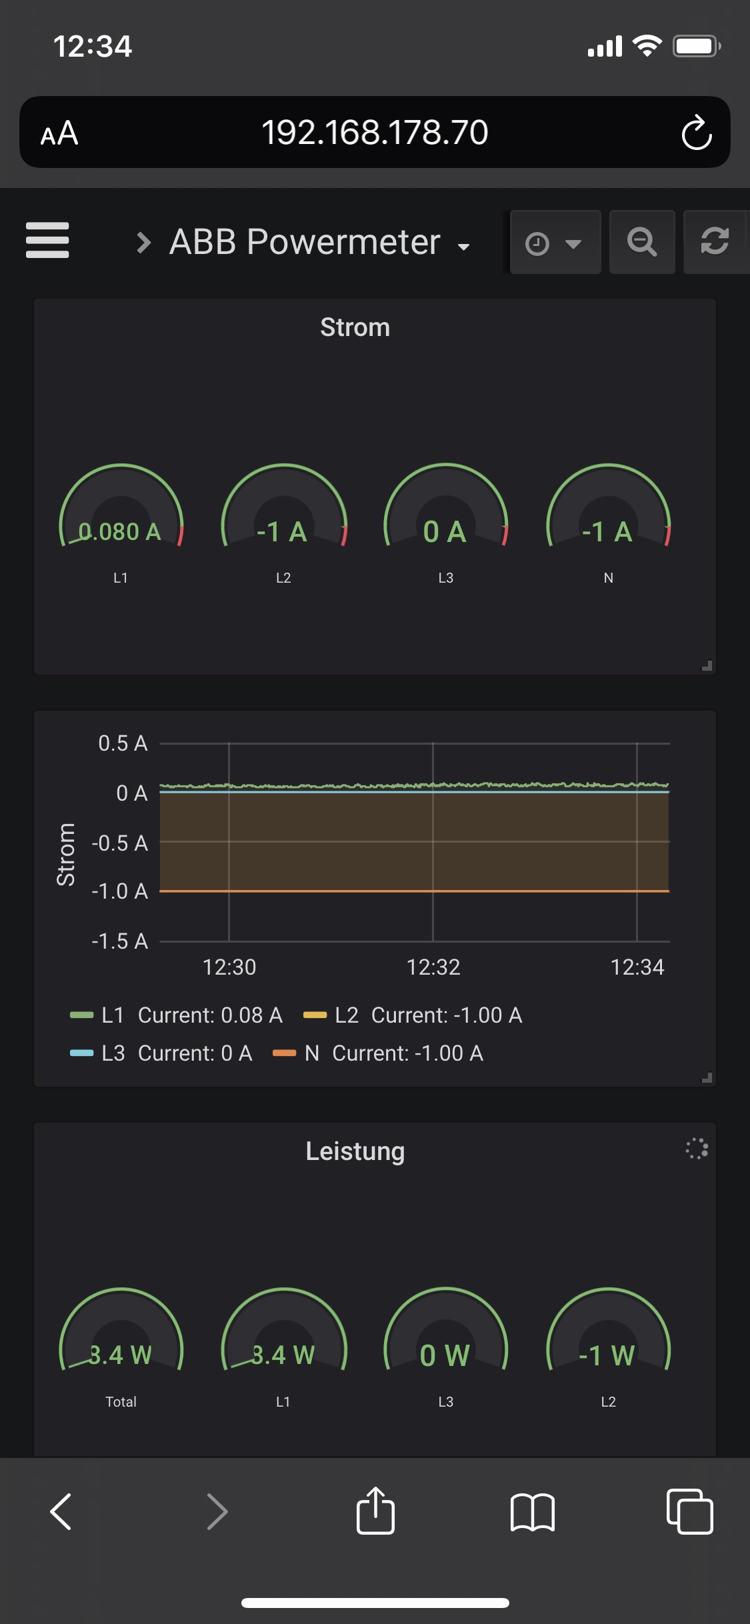Open the Strom panel title menu

(x=355, y=327)
